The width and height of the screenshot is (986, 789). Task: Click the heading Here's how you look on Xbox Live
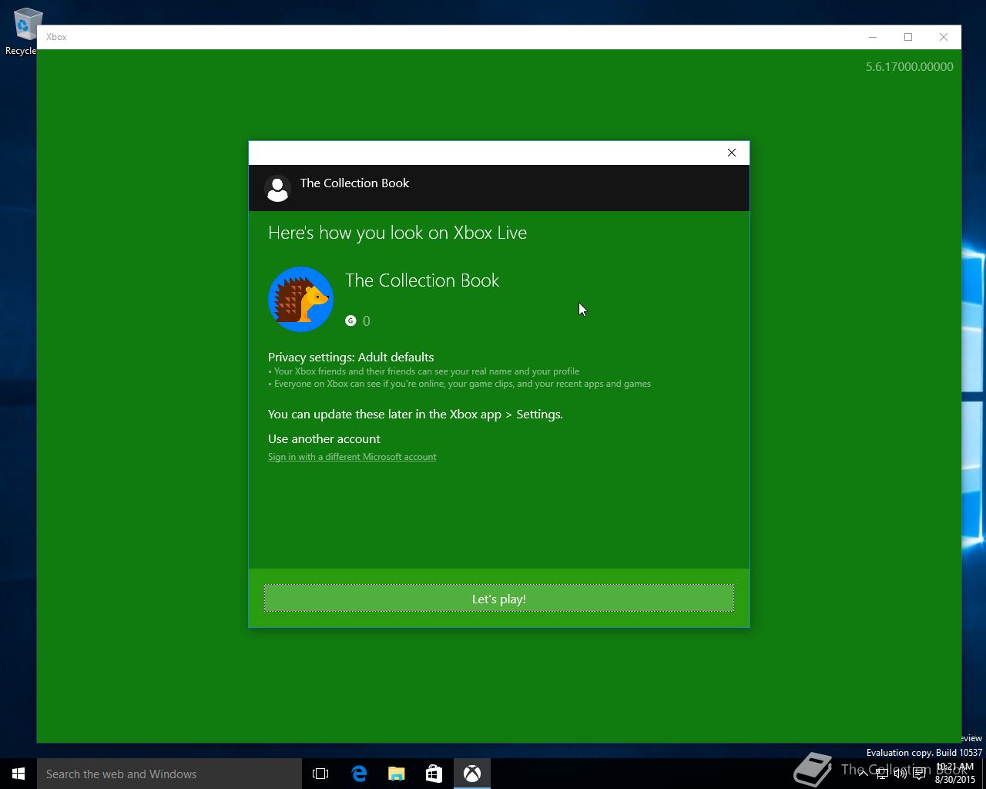pyautogui.click(x=397, y=233)
